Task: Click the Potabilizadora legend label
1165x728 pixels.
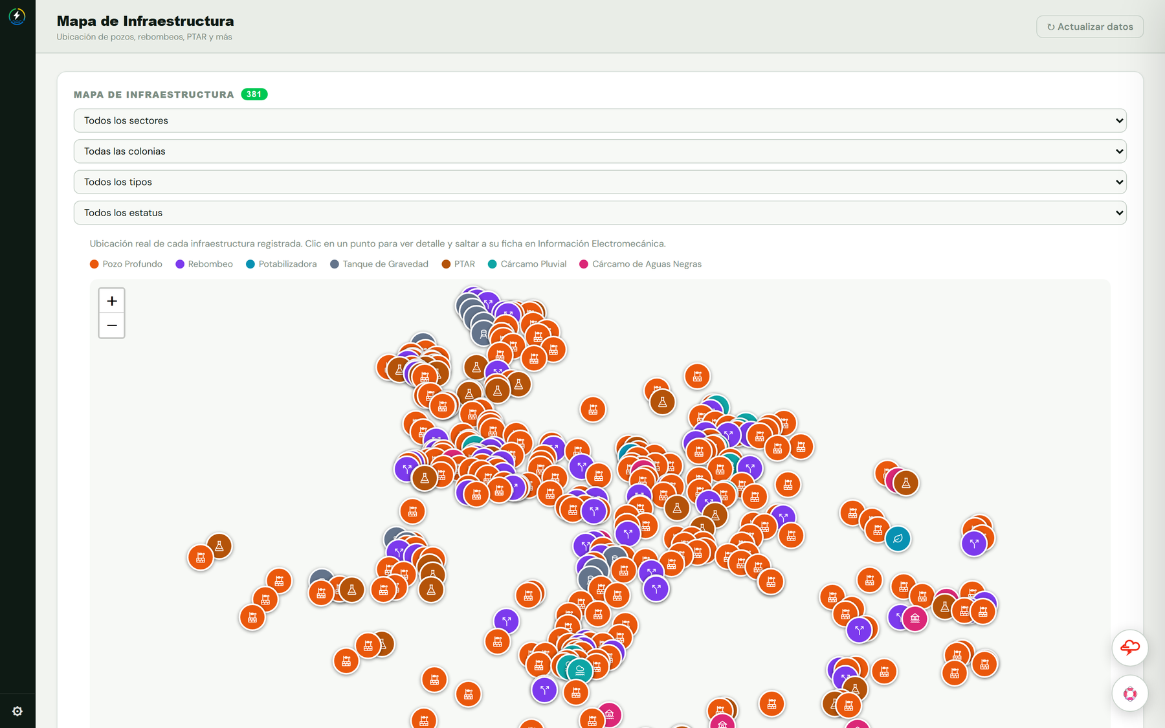Action: [287, 264]
